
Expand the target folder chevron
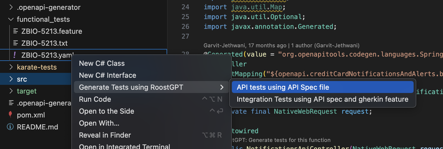point(11,91)
